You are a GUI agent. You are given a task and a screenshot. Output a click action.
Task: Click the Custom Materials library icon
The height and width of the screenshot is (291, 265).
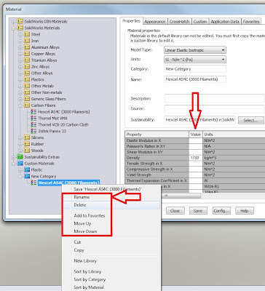(x=20, y=164)
